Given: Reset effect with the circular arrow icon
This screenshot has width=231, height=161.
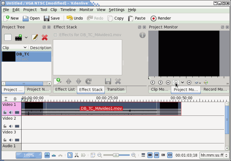Looking at the screenshot, I should [x=88, y=81].
